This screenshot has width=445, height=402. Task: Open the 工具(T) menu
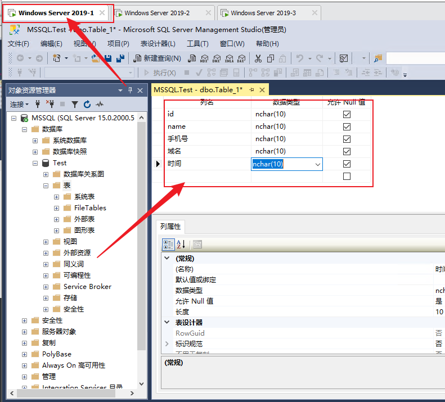(197, 44)
